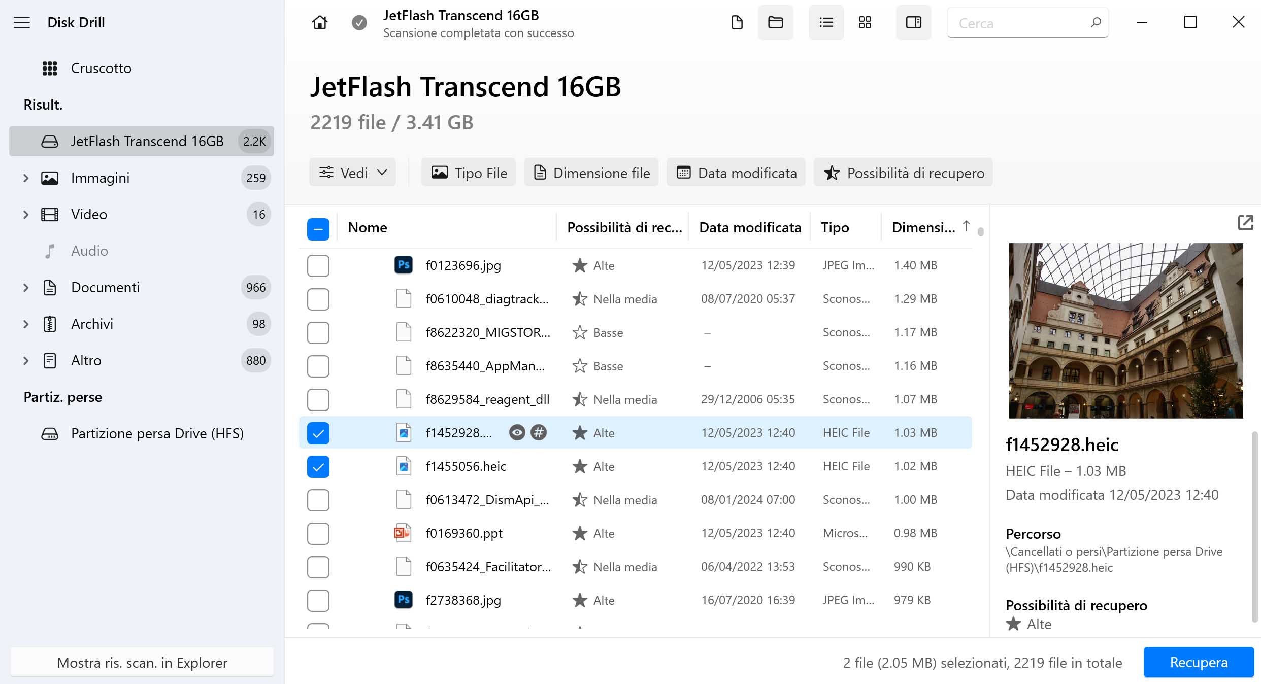Image resolution: width=1261 pixels, height=684 pixels.
Task: Click the Video film icon in sidebar
Action: [49, 214]
